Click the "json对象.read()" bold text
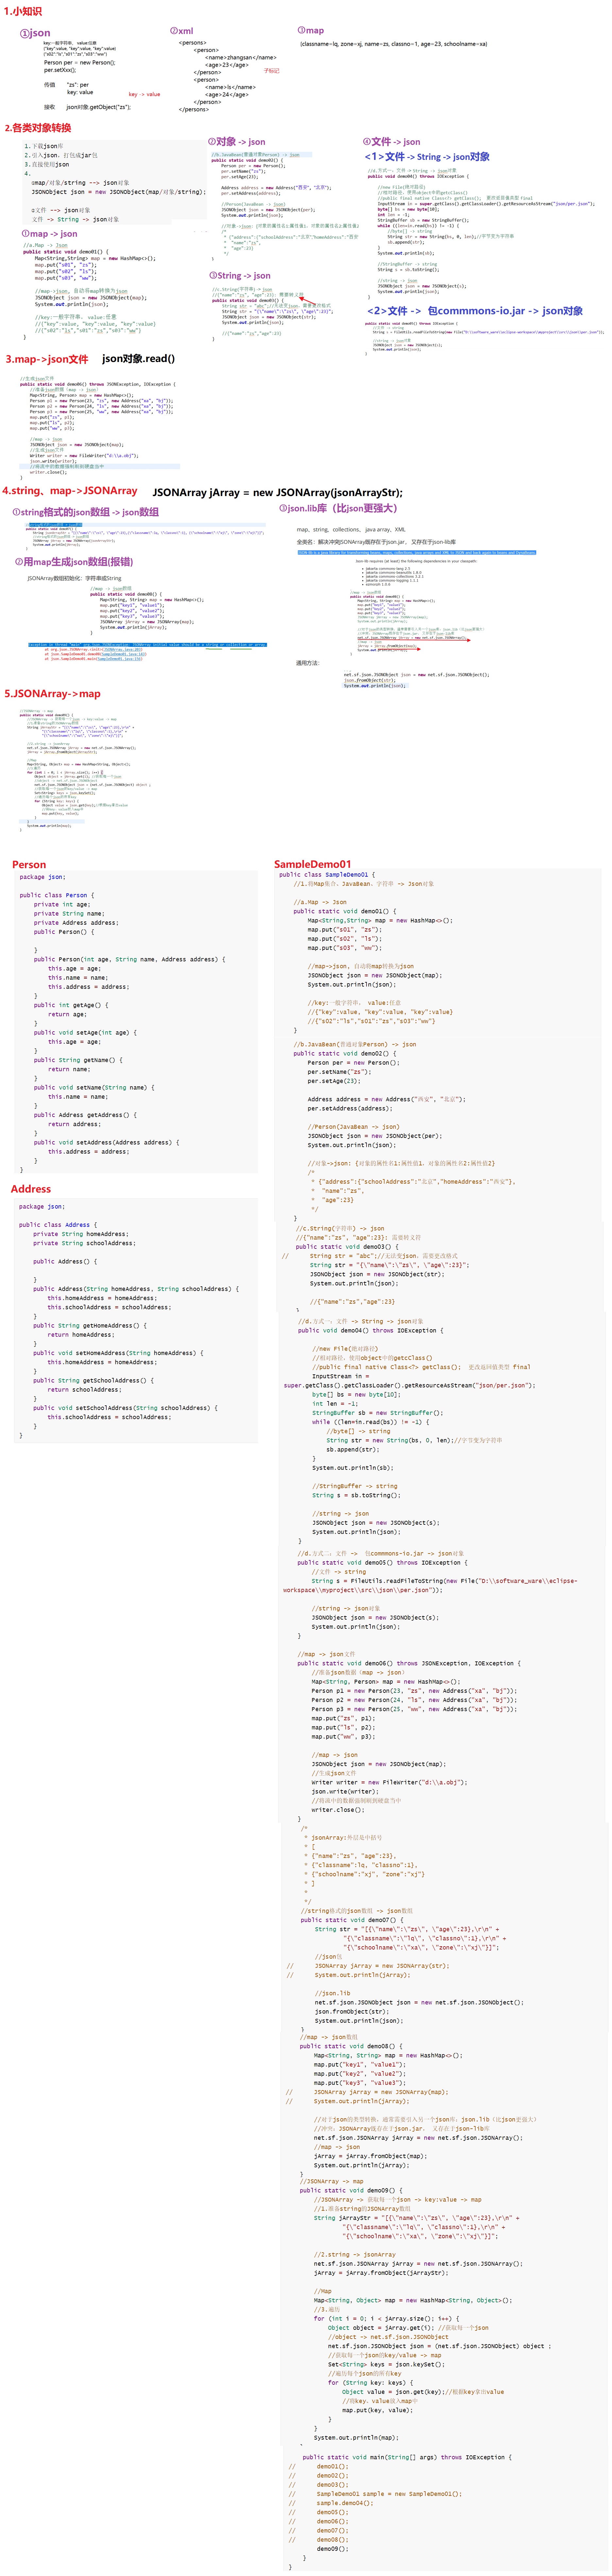 click(x=138, y=358)
